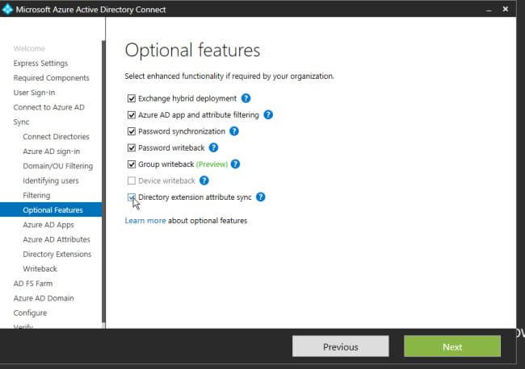This screenshot has height=369, width=525.
Task: Go to the Welcome step
Action: point(29,48)
